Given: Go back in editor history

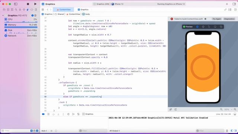Looking at the screenshot, I should (47, 10).
